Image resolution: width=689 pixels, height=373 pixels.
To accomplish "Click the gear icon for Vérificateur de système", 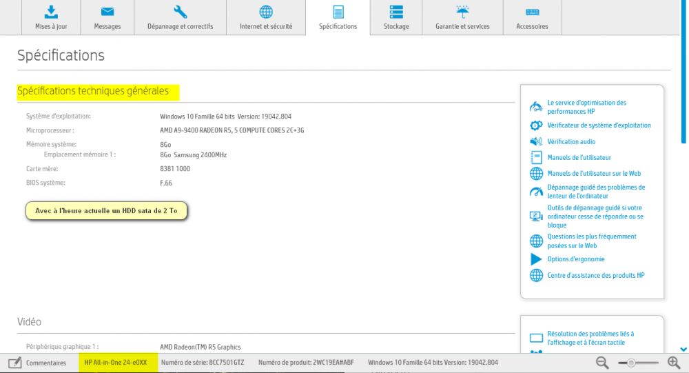I will pyautogui.click(x=536, y=125).
